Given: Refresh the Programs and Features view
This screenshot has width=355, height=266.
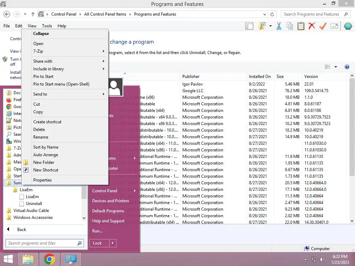Looking at the screenshot, I should pyautogui.click(x=272, y=14).
